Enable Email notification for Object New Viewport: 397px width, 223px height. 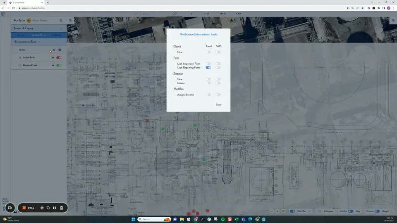point(208,52)
